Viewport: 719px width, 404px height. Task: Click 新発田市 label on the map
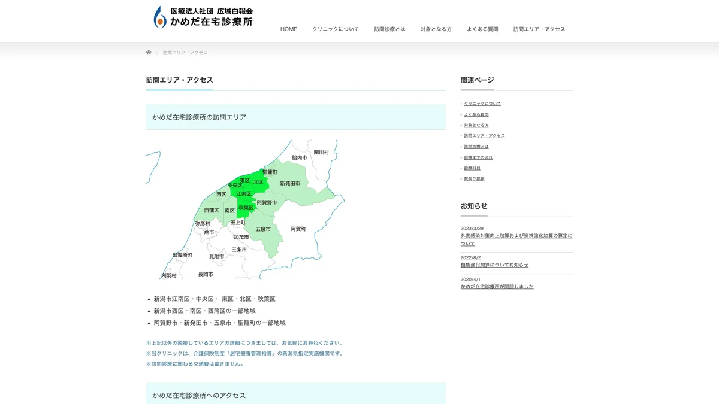pyautogui.click(x=290, y=183)
